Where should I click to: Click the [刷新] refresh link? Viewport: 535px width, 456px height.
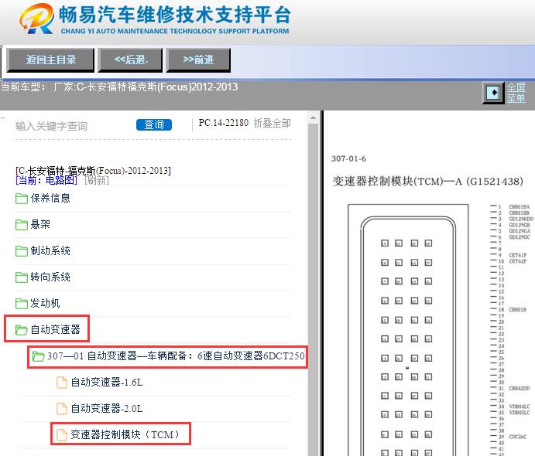pos(97,180)
